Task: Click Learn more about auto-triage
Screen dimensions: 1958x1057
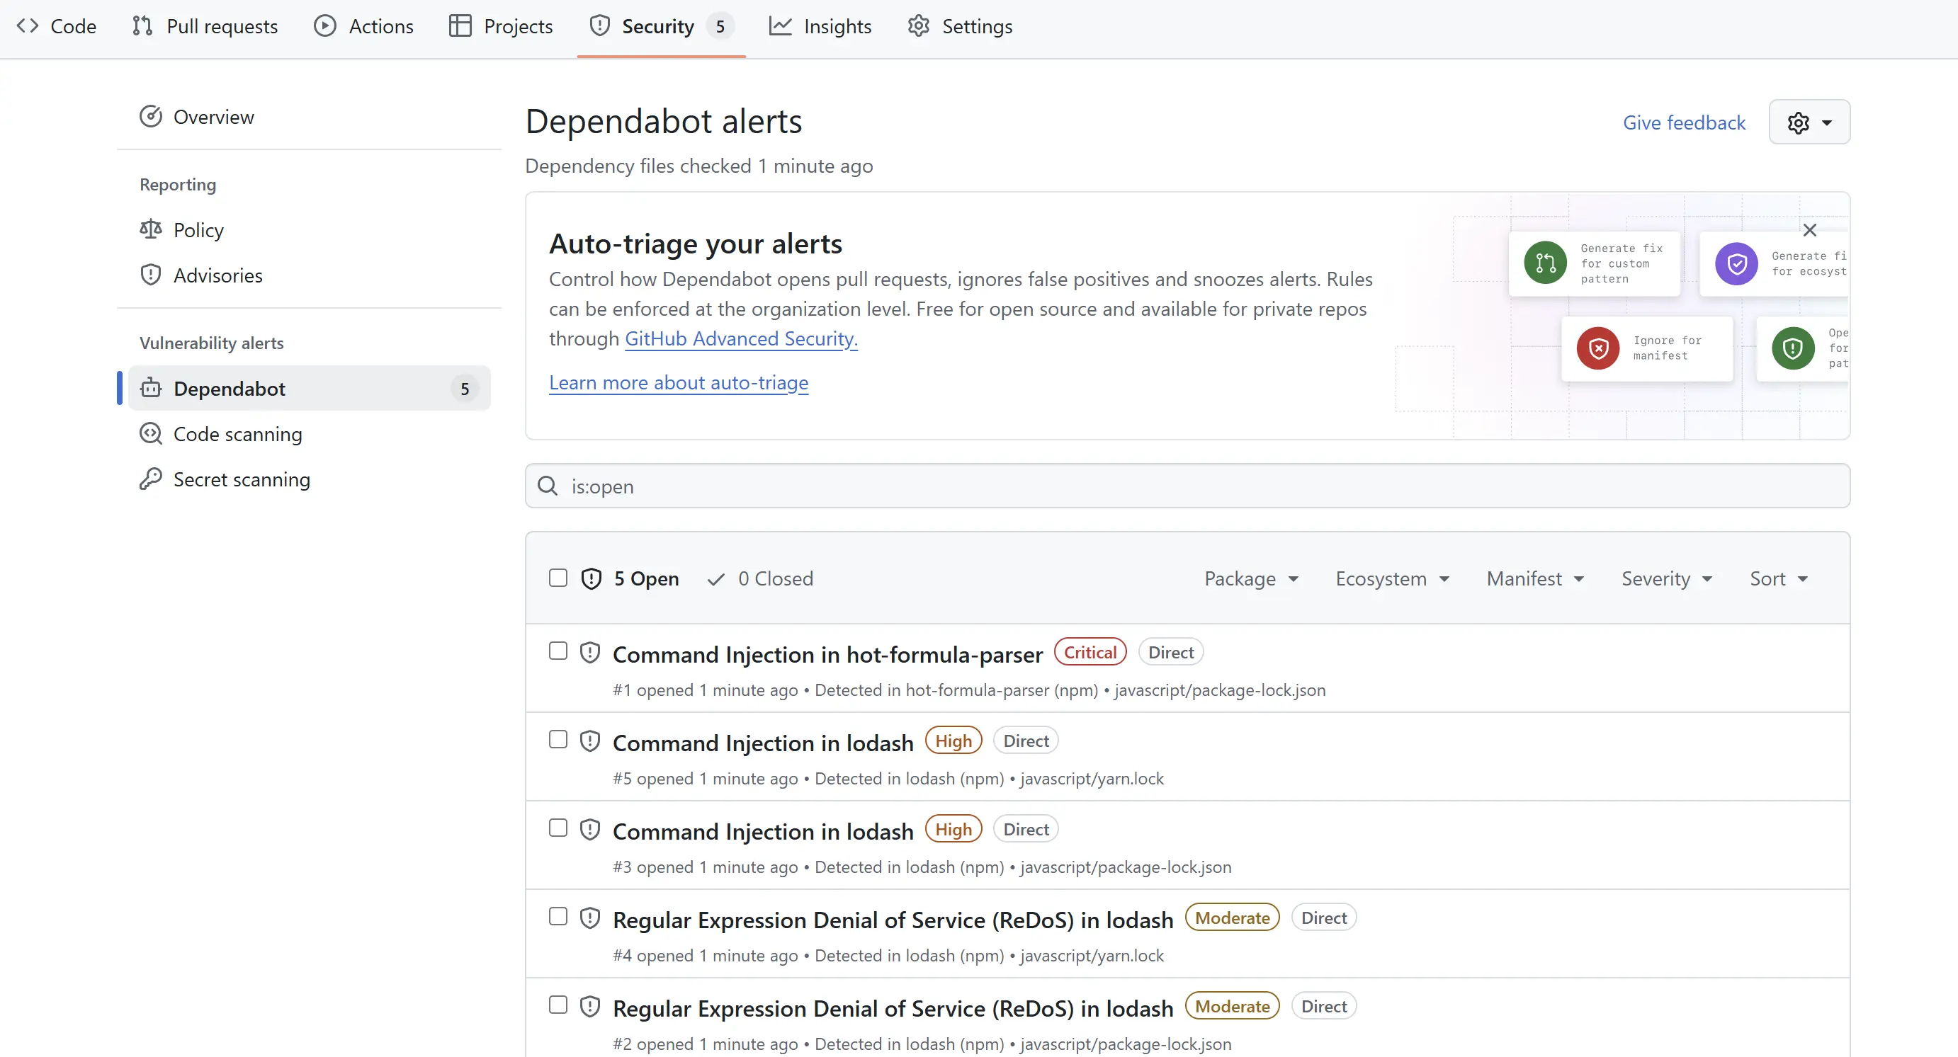Action: [679, 382]
